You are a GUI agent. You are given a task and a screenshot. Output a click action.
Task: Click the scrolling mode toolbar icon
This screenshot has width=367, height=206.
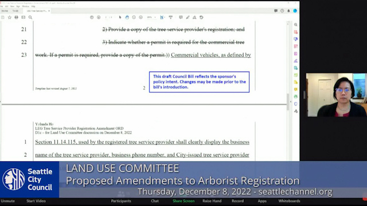coord(171,17)
